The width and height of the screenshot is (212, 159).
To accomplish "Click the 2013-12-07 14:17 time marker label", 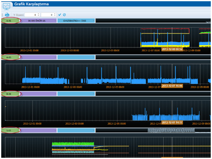I will point(172,123).
